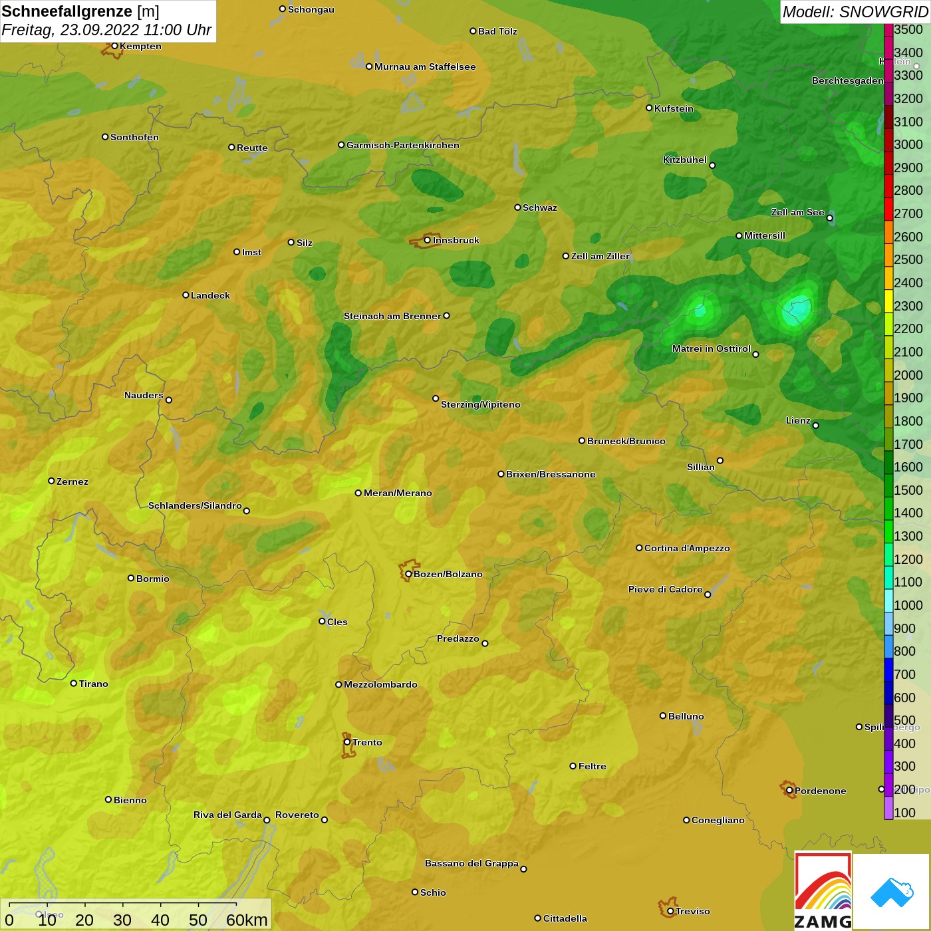Click the Cortina d'Ampezzo label

tap(687, 548)
